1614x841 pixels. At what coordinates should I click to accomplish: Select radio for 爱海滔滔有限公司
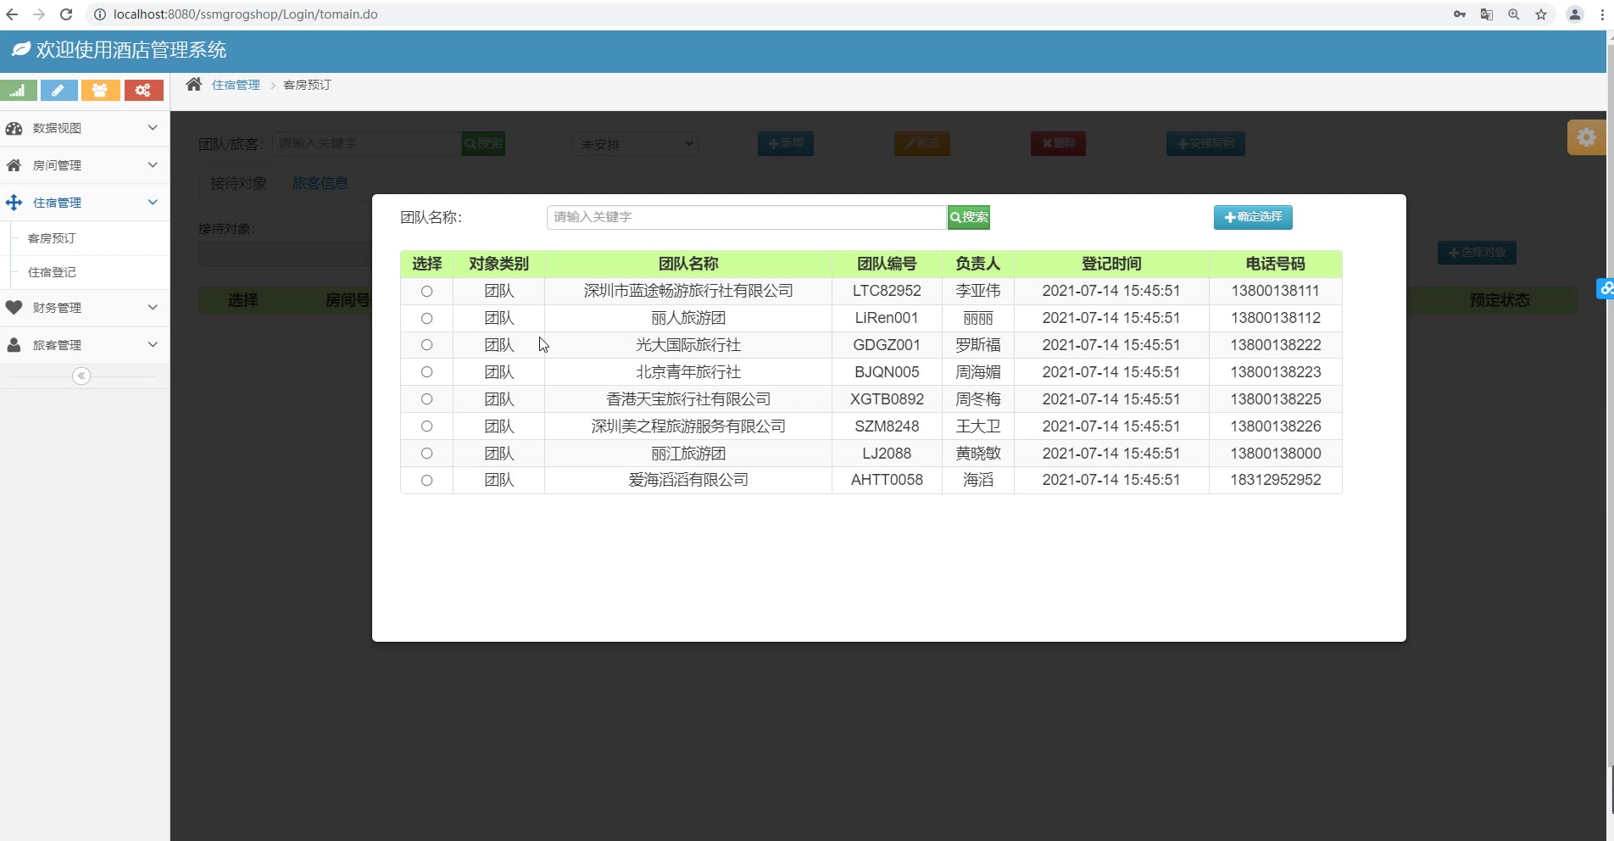tap(426, 480)
